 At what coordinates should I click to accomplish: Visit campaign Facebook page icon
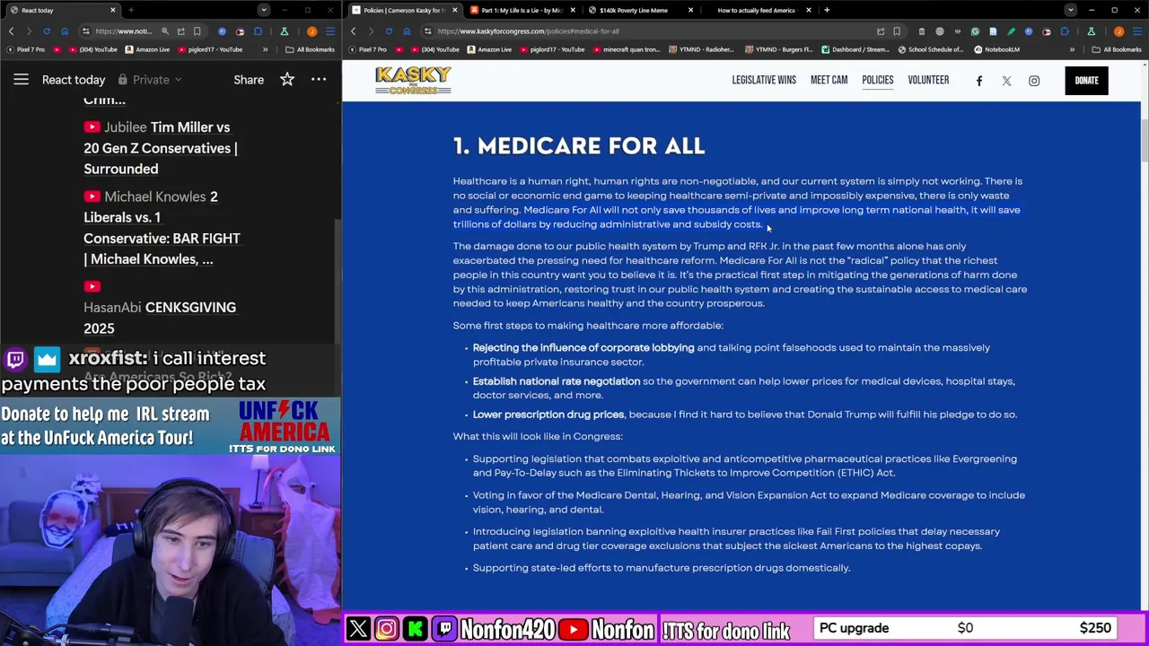[979, 81]
